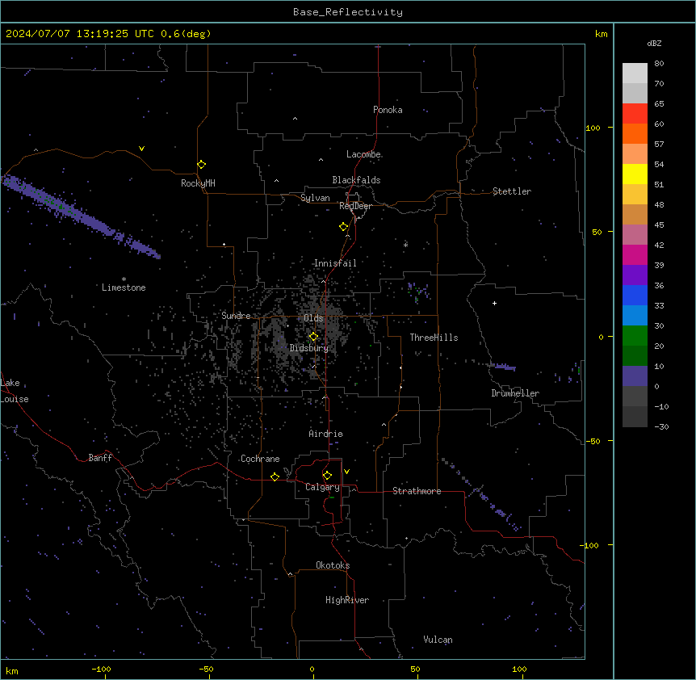Viewport: 696px width, 680px height.
Task: Click the yellow diamond marker above Calgary
Action: pyautogui.click(x=327, y=476)
